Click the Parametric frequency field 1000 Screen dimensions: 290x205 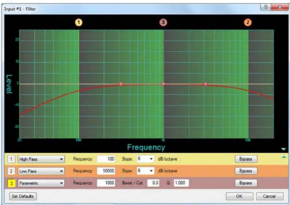pos(106,183)
